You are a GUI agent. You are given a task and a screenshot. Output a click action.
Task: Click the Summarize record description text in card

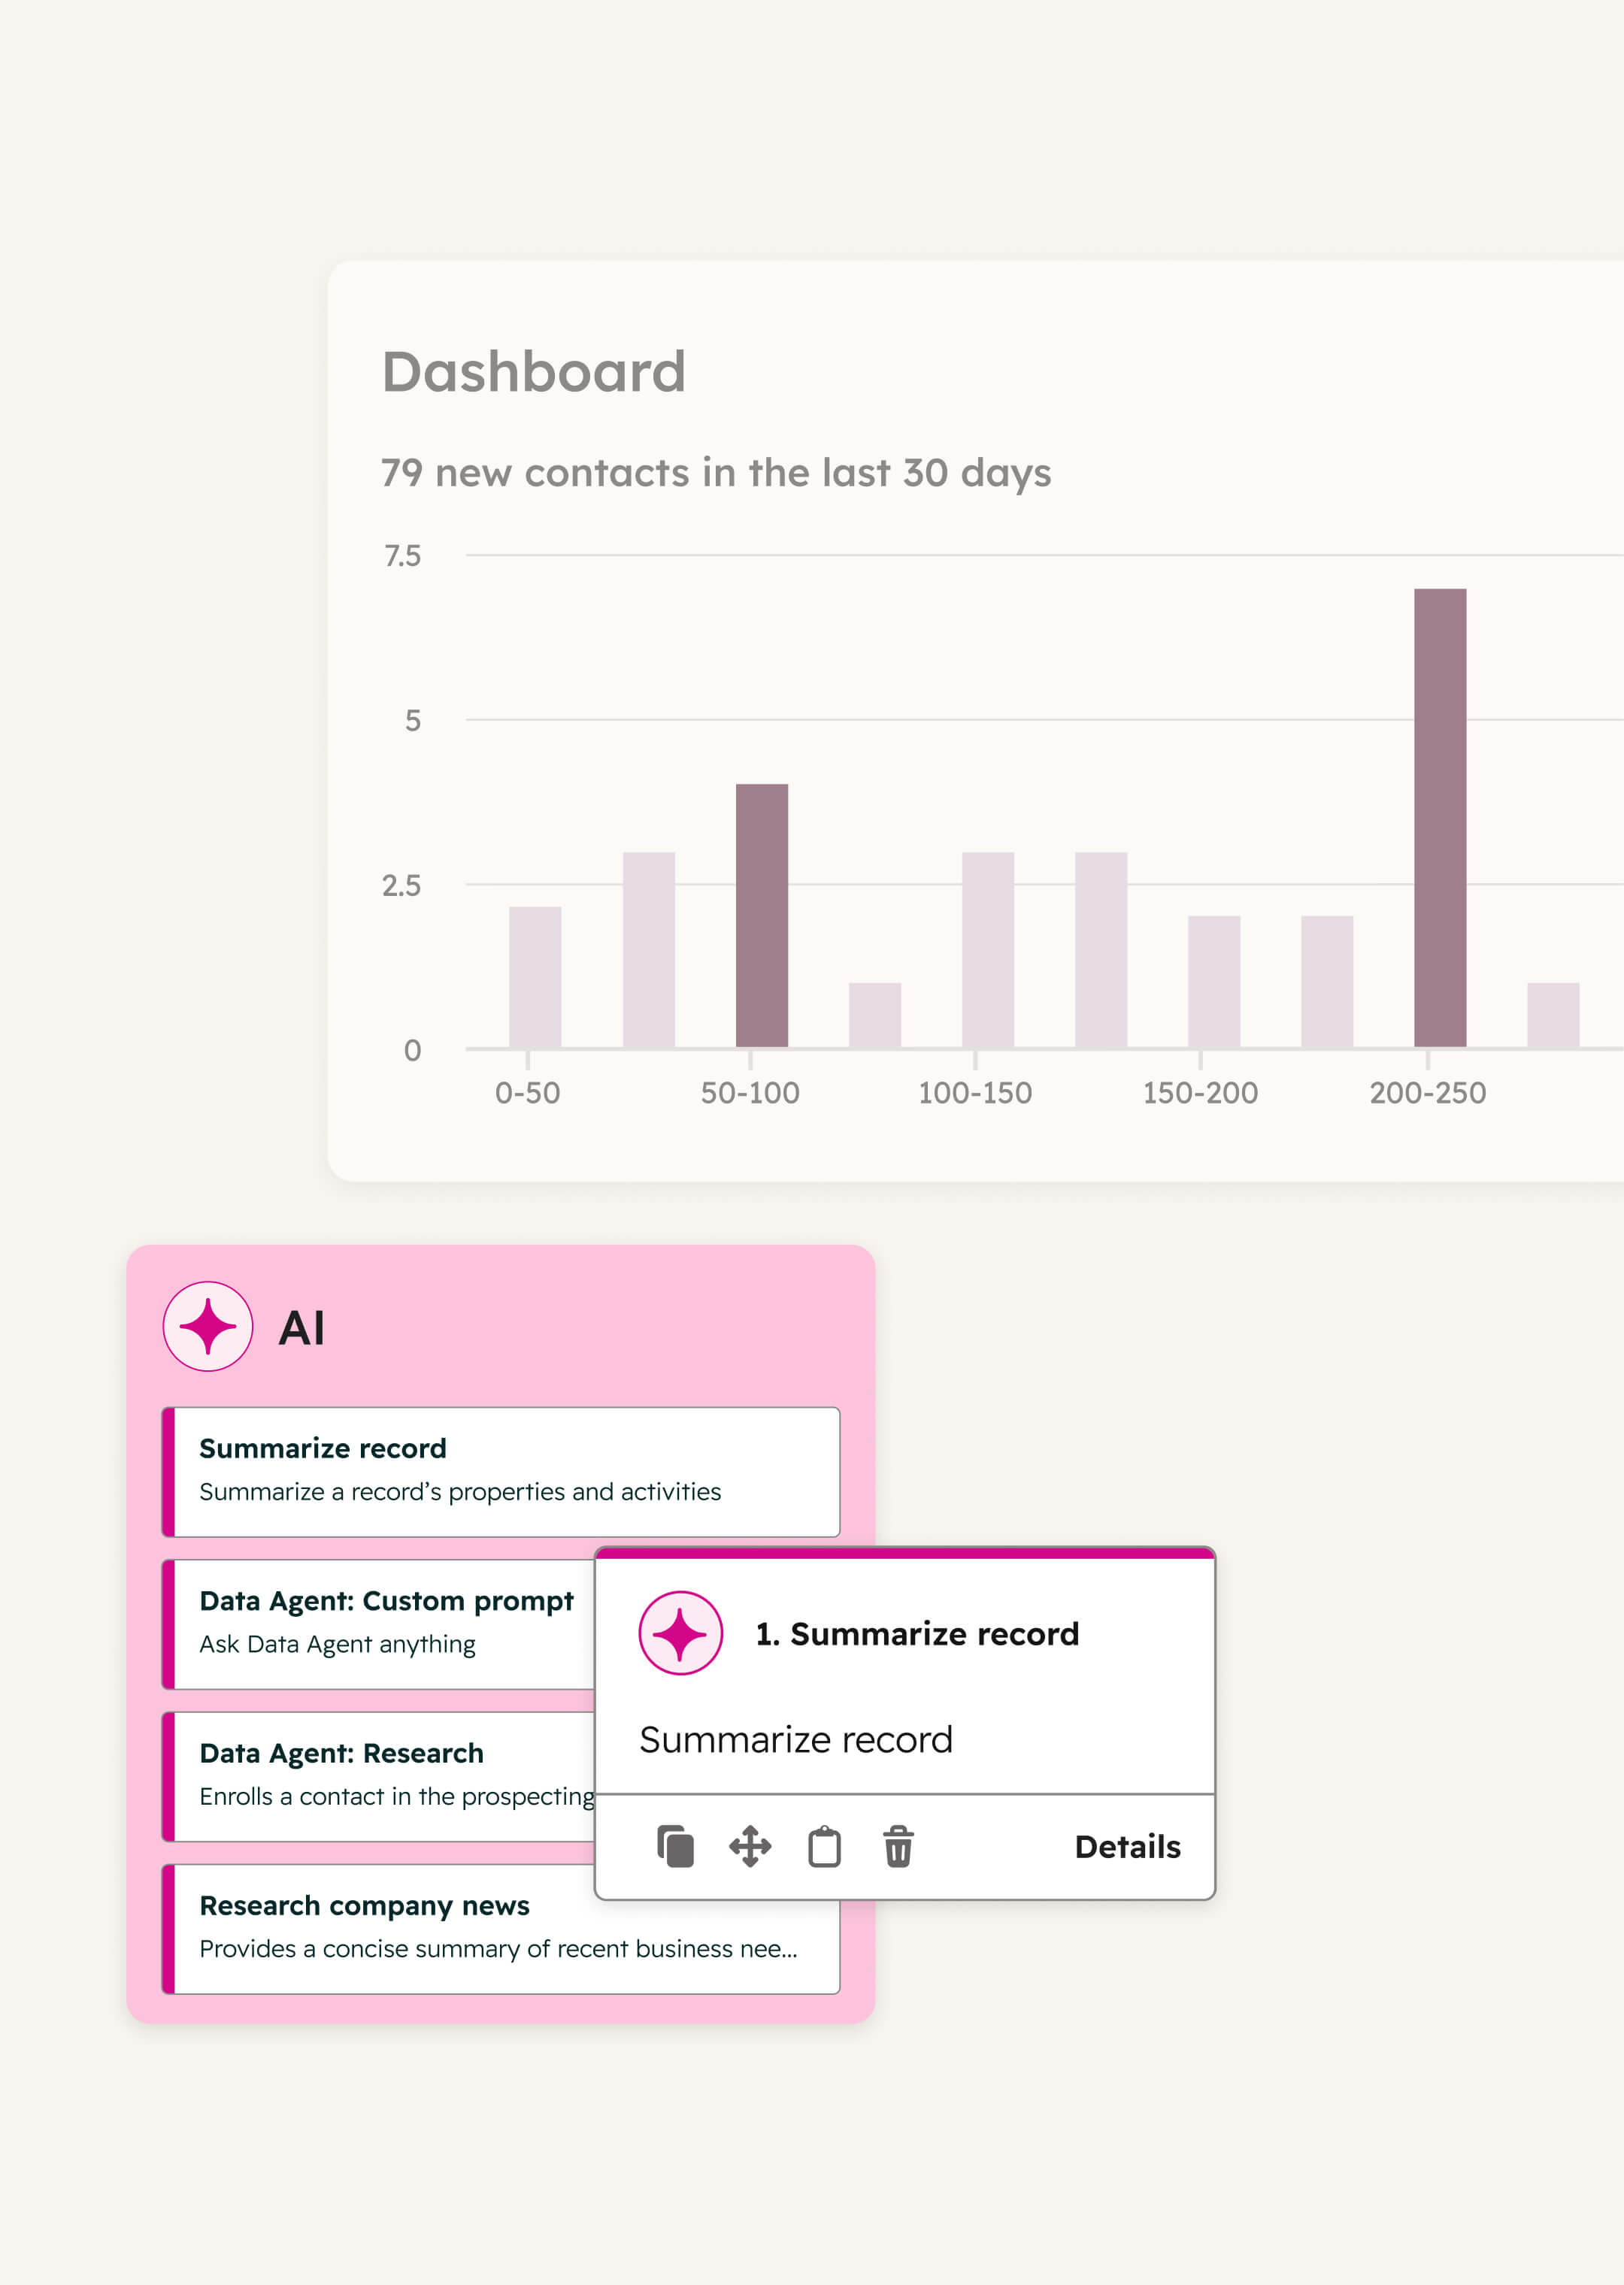(x=796, y=1739)
